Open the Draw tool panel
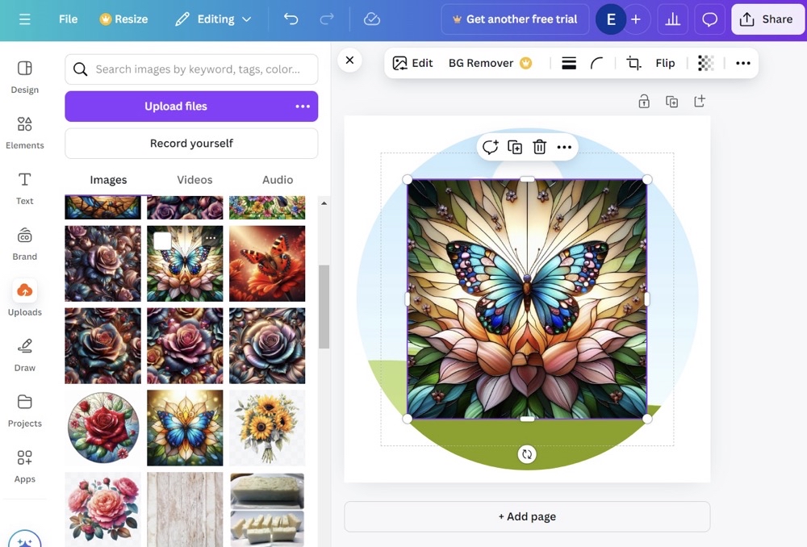 [25, 355]
